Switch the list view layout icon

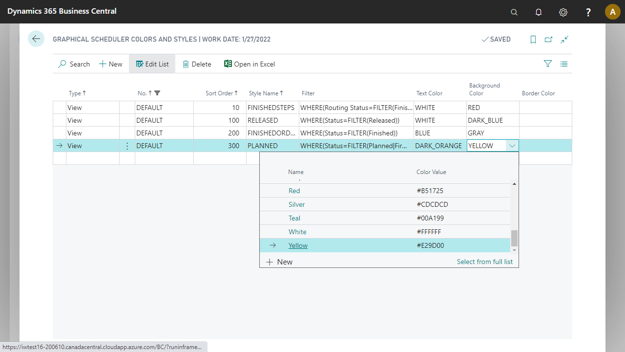pyautogui.click(x=564, y=64)
